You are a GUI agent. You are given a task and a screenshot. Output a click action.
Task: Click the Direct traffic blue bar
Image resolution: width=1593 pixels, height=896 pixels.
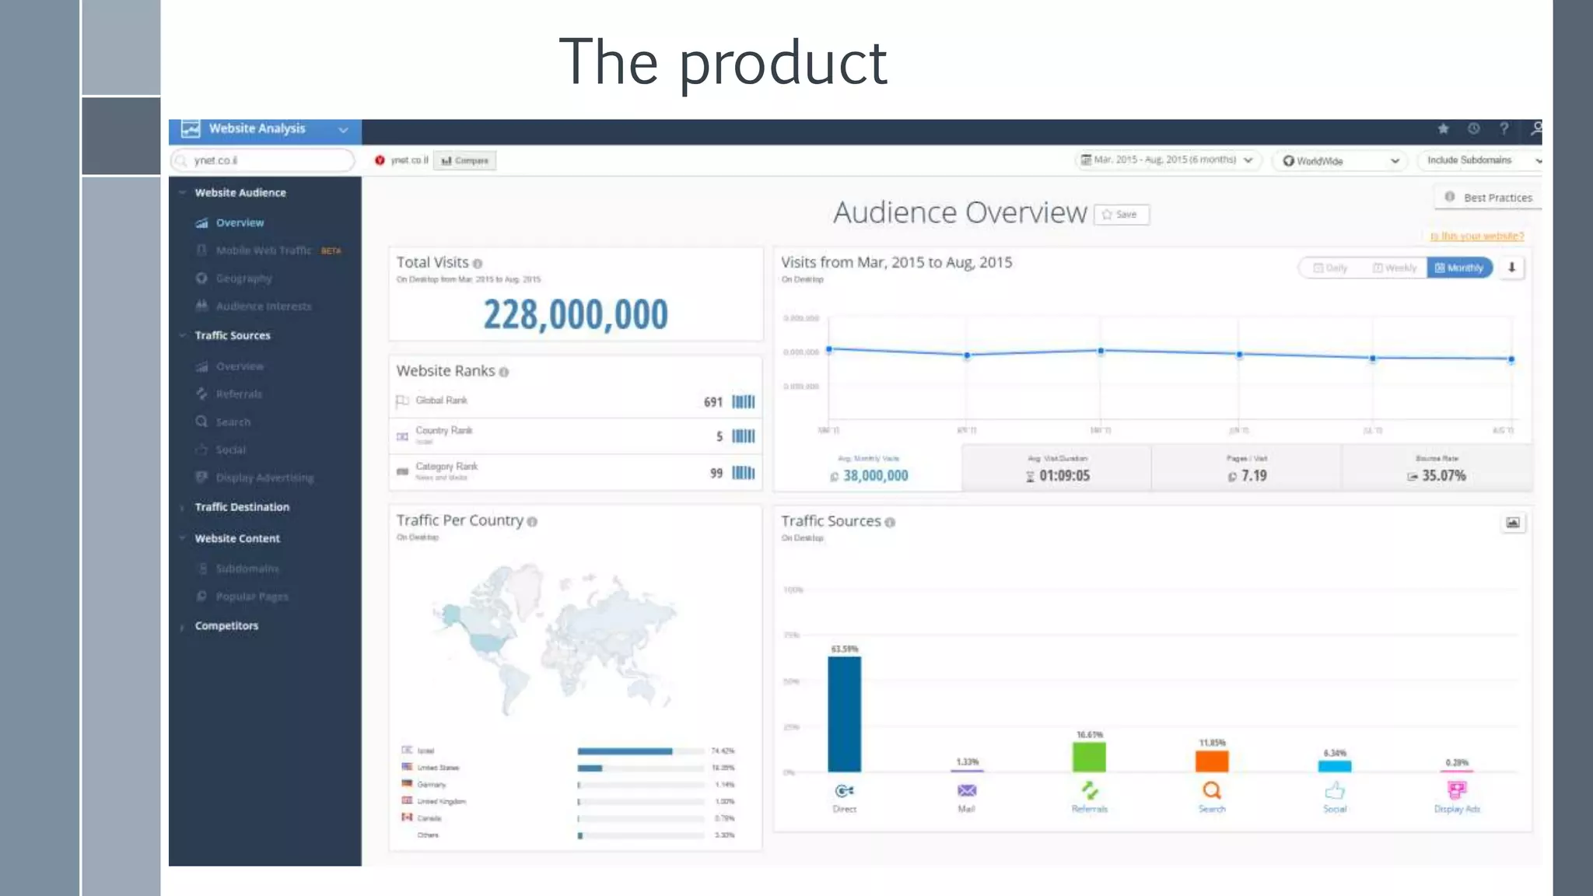[x=844, y=713]
